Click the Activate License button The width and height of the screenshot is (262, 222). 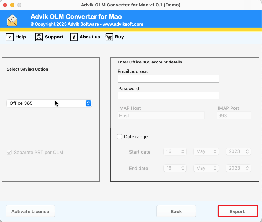30,211
